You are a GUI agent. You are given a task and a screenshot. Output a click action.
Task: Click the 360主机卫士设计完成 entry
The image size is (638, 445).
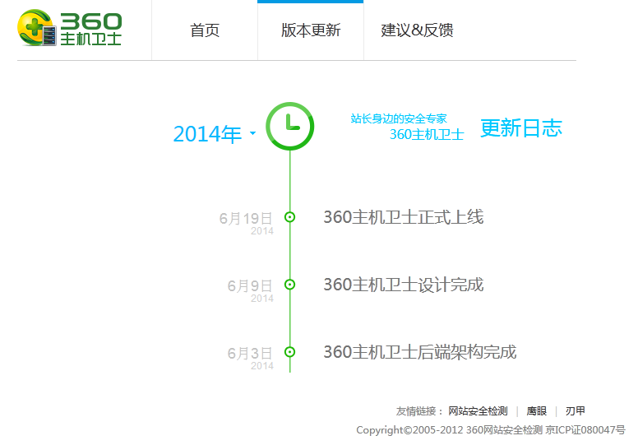click(x=403, y=285)
